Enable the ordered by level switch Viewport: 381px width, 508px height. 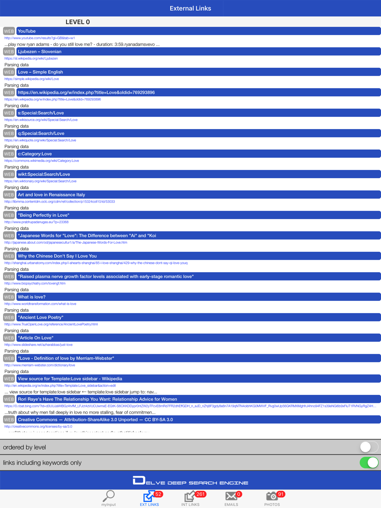click(369, 447)
